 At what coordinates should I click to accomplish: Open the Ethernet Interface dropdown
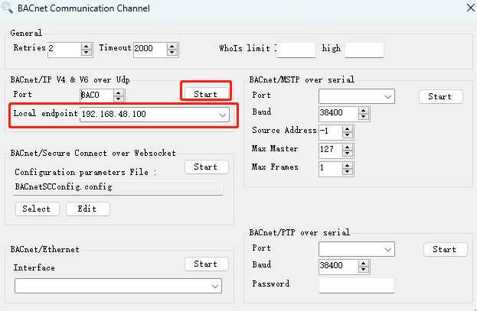215,286
